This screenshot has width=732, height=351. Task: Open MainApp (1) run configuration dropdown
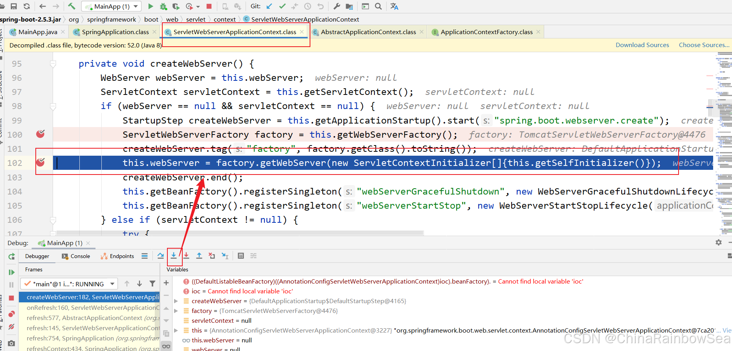112,6
